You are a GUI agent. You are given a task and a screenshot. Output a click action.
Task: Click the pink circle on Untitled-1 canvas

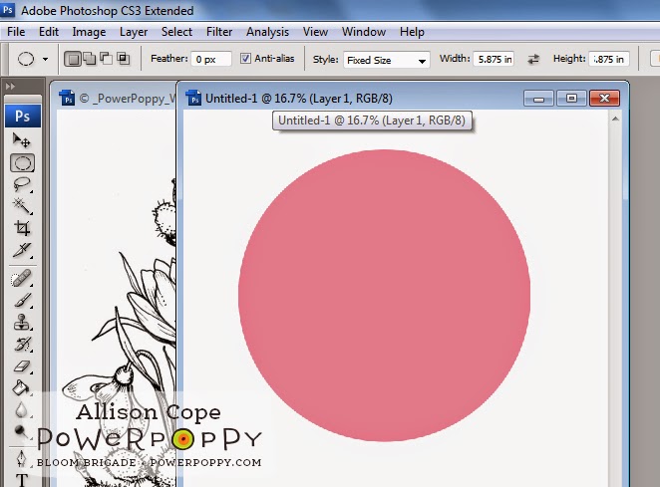coord(384,295)
